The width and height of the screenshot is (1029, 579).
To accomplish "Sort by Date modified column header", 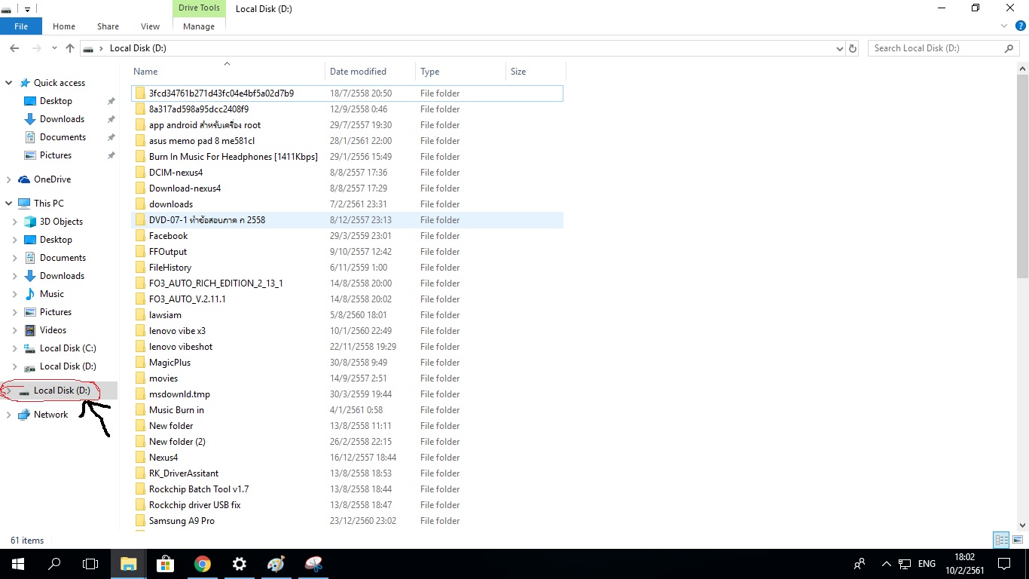I will (x=370, y=72).
